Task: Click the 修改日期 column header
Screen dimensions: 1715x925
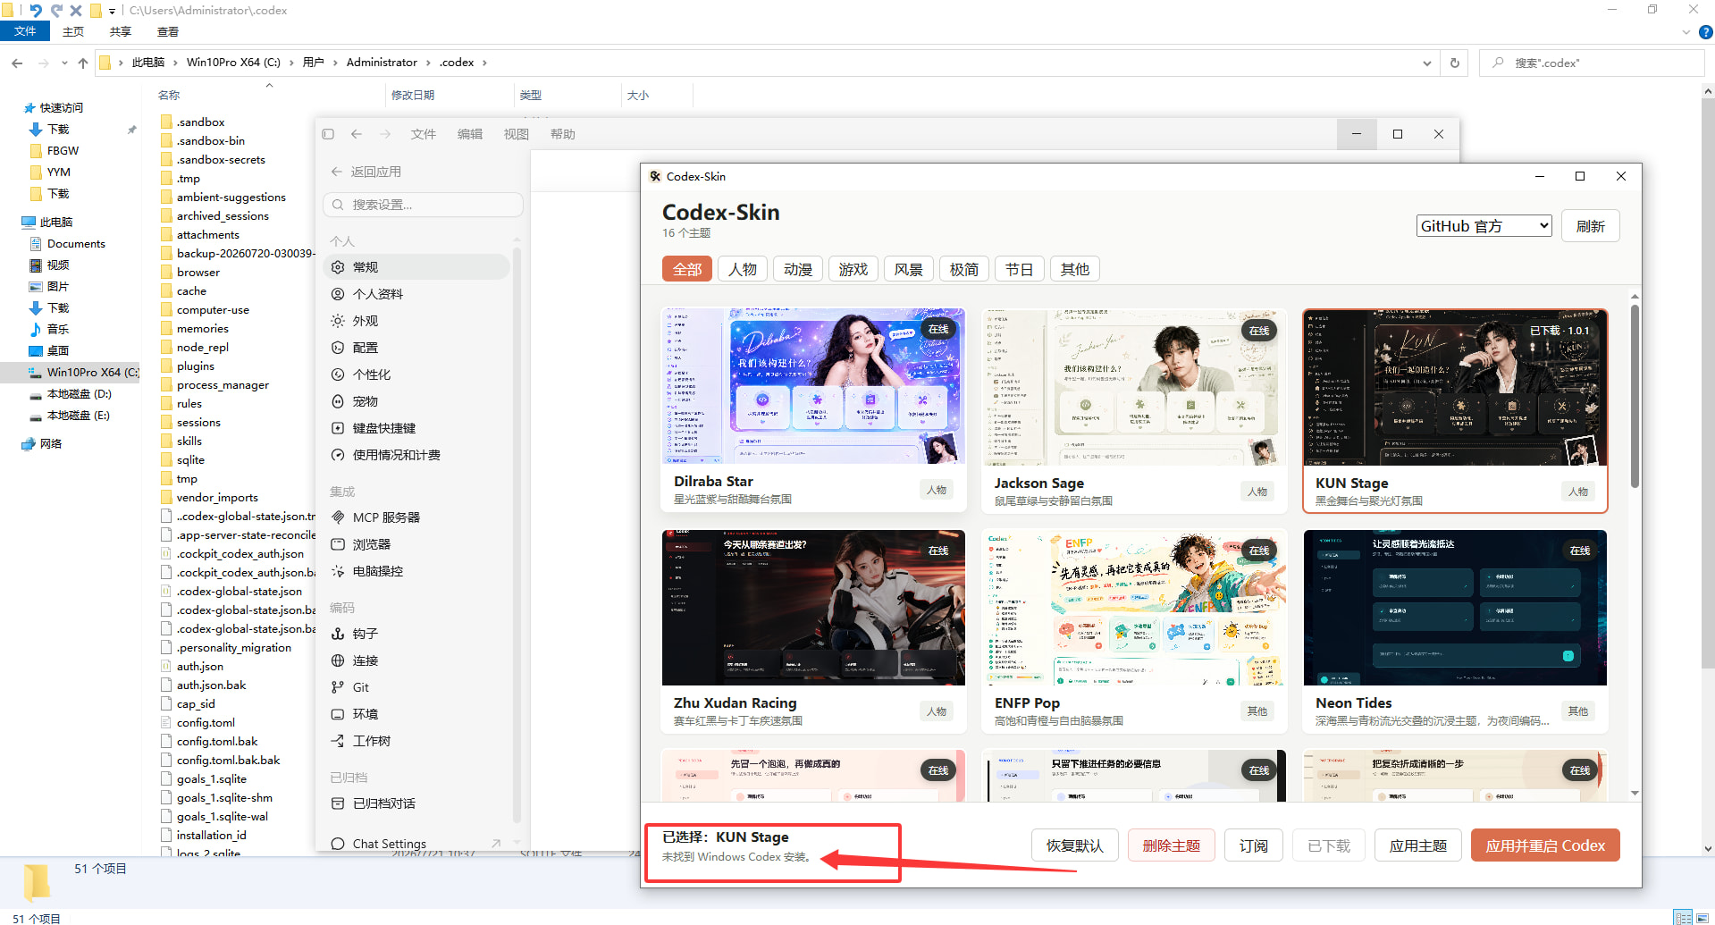Action: pyautogui.click(x=413, y=96)
